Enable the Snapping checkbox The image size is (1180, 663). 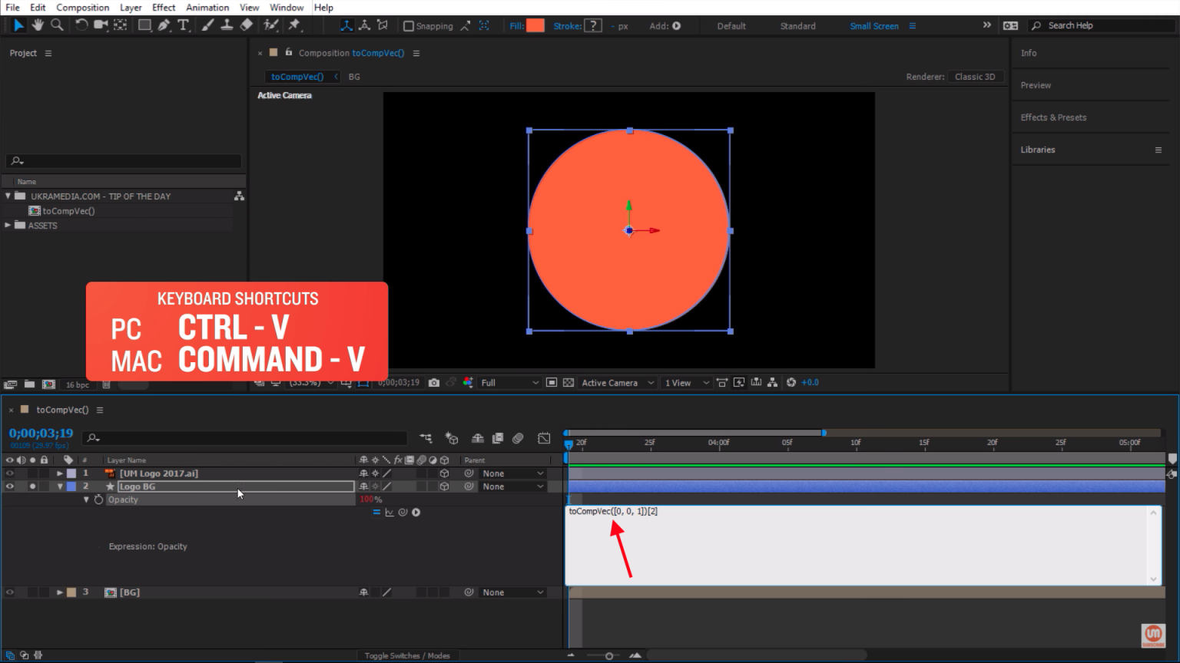click(409, 26)
